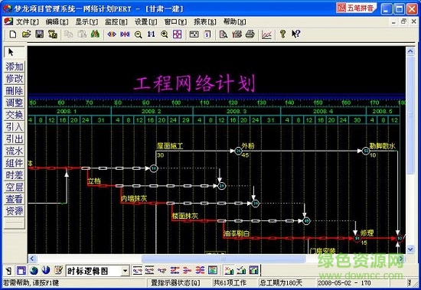Click the horizontal compress arrows icon
Screen dimensions: 421x290
pos(125,34)
